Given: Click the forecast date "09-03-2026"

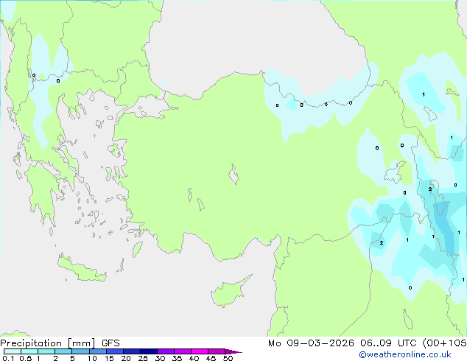Looking at the screenshot, I should pos(320,343).
